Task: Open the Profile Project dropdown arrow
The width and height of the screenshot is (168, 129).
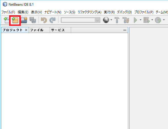Action: coord(164,20)
